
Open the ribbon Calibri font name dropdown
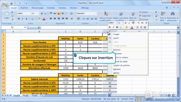pos(31,14)
